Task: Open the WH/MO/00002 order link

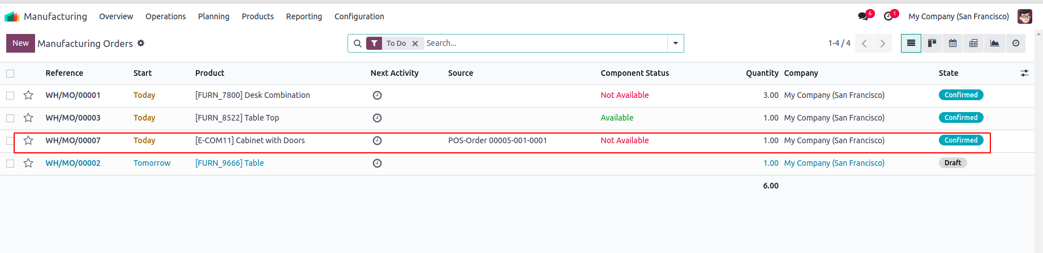Action: pos(73,163)
